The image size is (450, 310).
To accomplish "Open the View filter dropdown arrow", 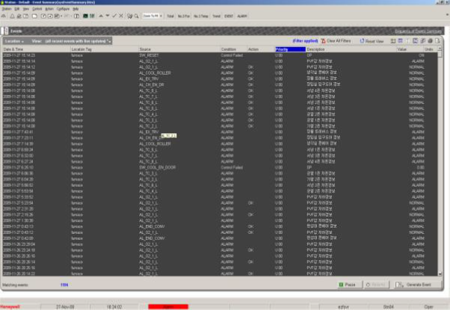I will click(109, 42).
